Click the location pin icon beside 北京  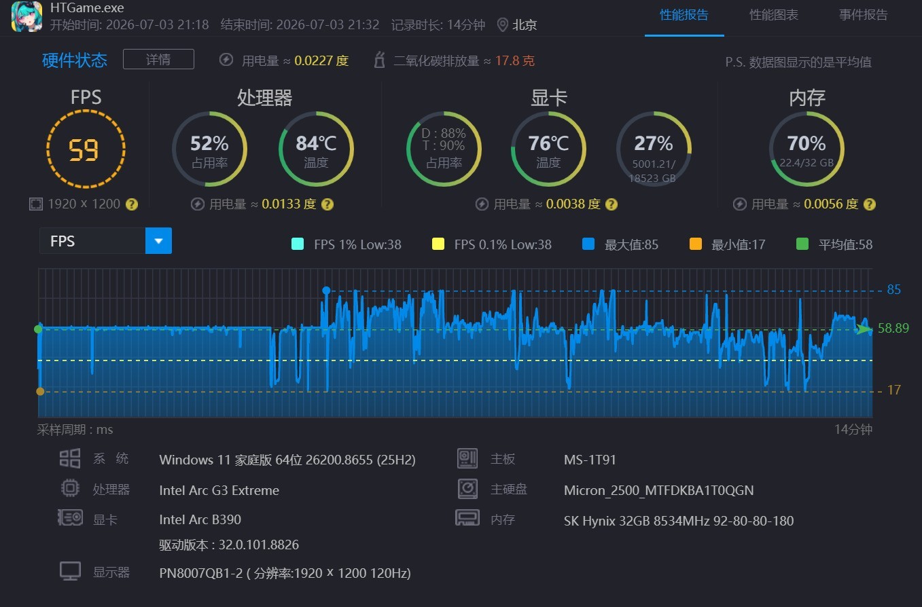tap(502, 25)
